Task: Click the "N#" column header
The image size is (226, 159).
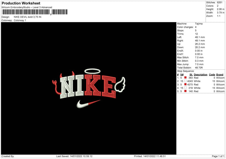Action: coord(182,75)
